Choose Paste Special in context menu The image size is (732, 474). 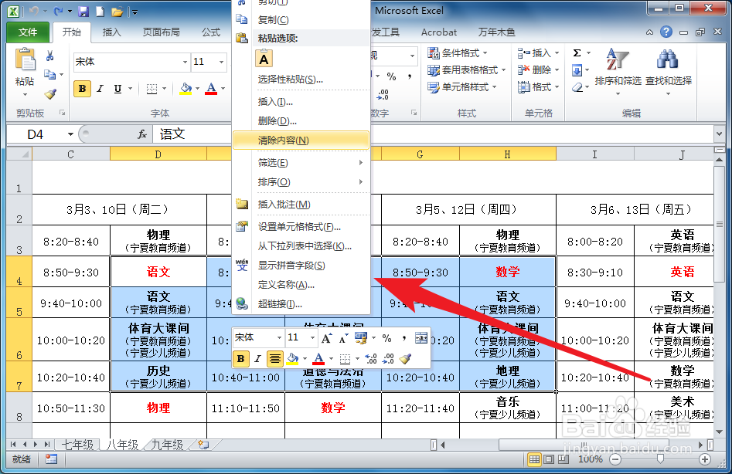[301, 80]
